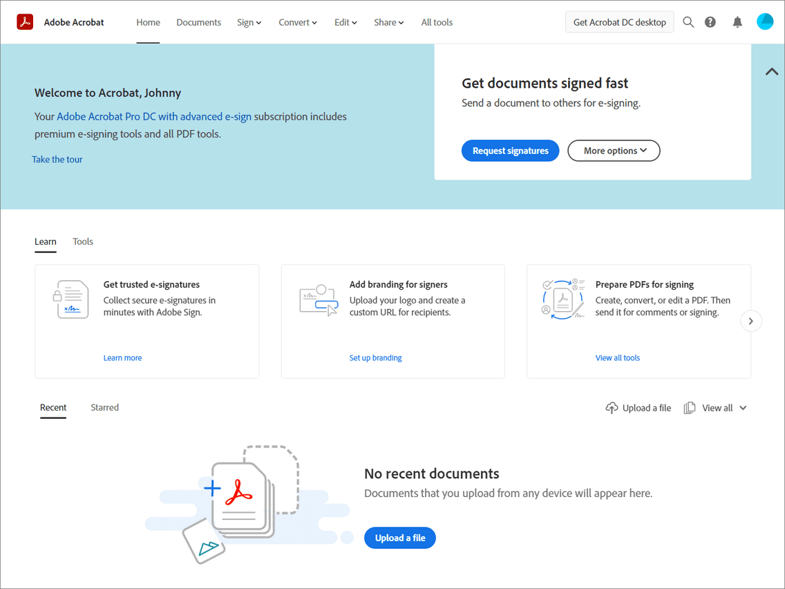Switch to the Starred tab
Screen dimensions: 785x589
click(x=104, y=407)
